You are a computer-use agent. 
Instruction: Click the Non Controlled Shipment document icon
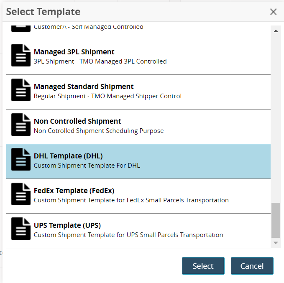click(x=21, y=125)
